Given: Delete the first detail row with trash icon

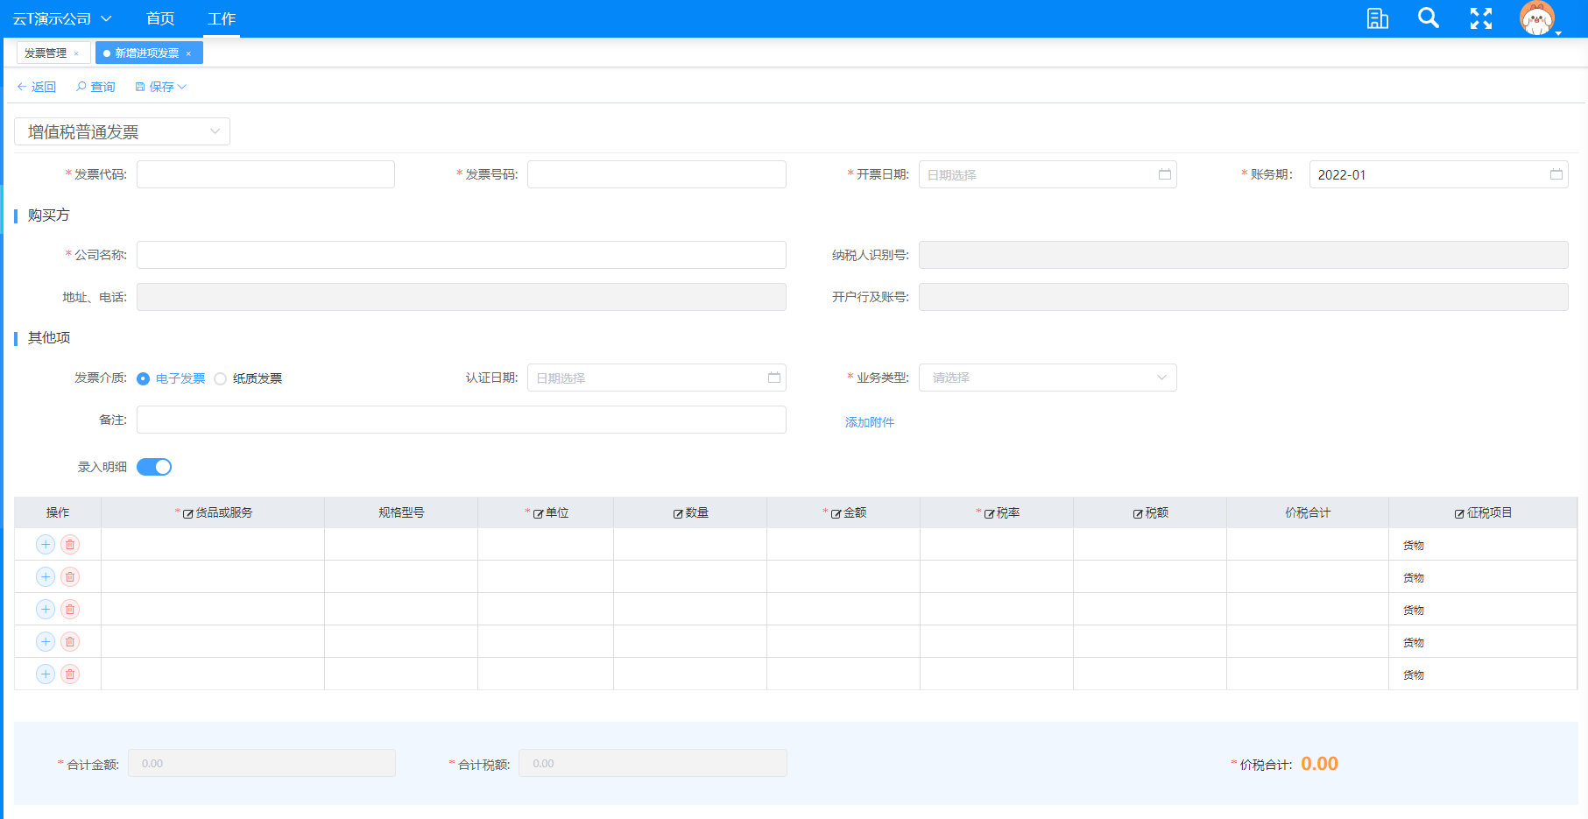Looking at the screenshot, I should 70,545.
